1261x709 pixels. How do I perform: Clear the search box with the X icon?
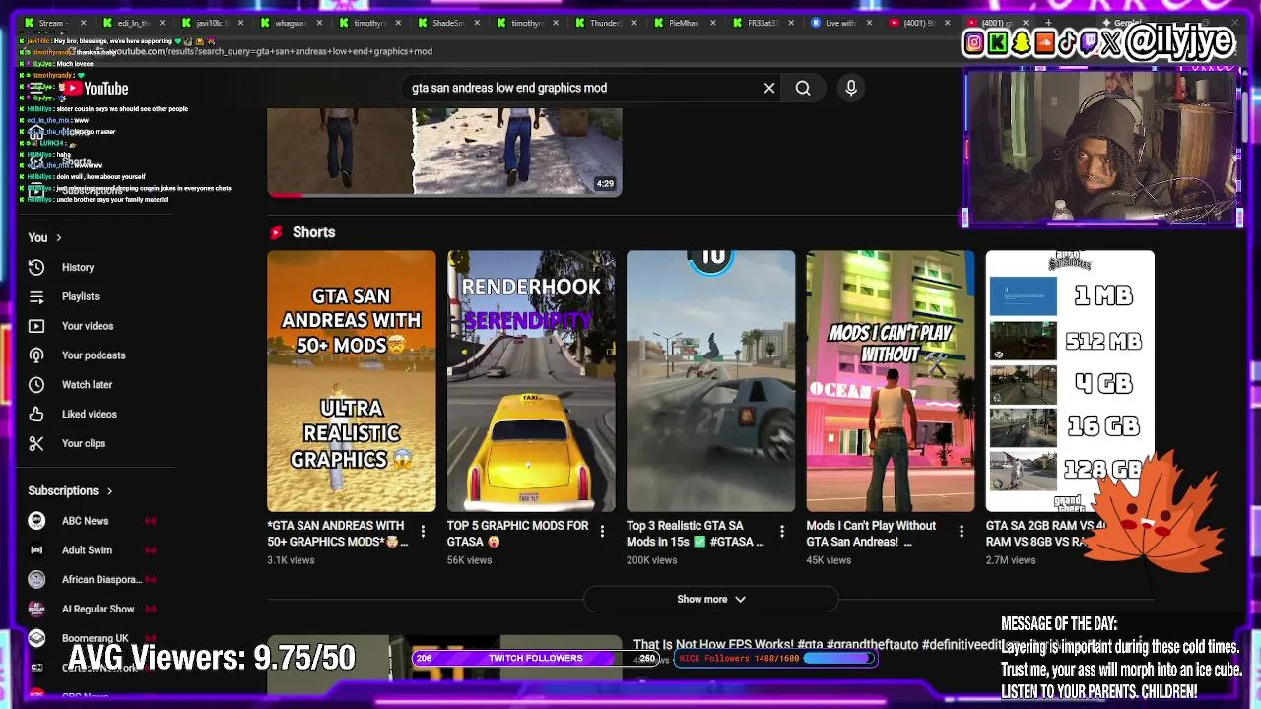tap(769, 88)
